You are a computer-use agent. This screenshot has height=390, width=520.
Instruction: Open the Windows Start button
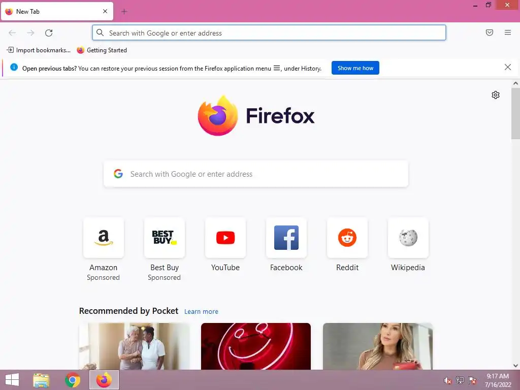click(12, 380)
